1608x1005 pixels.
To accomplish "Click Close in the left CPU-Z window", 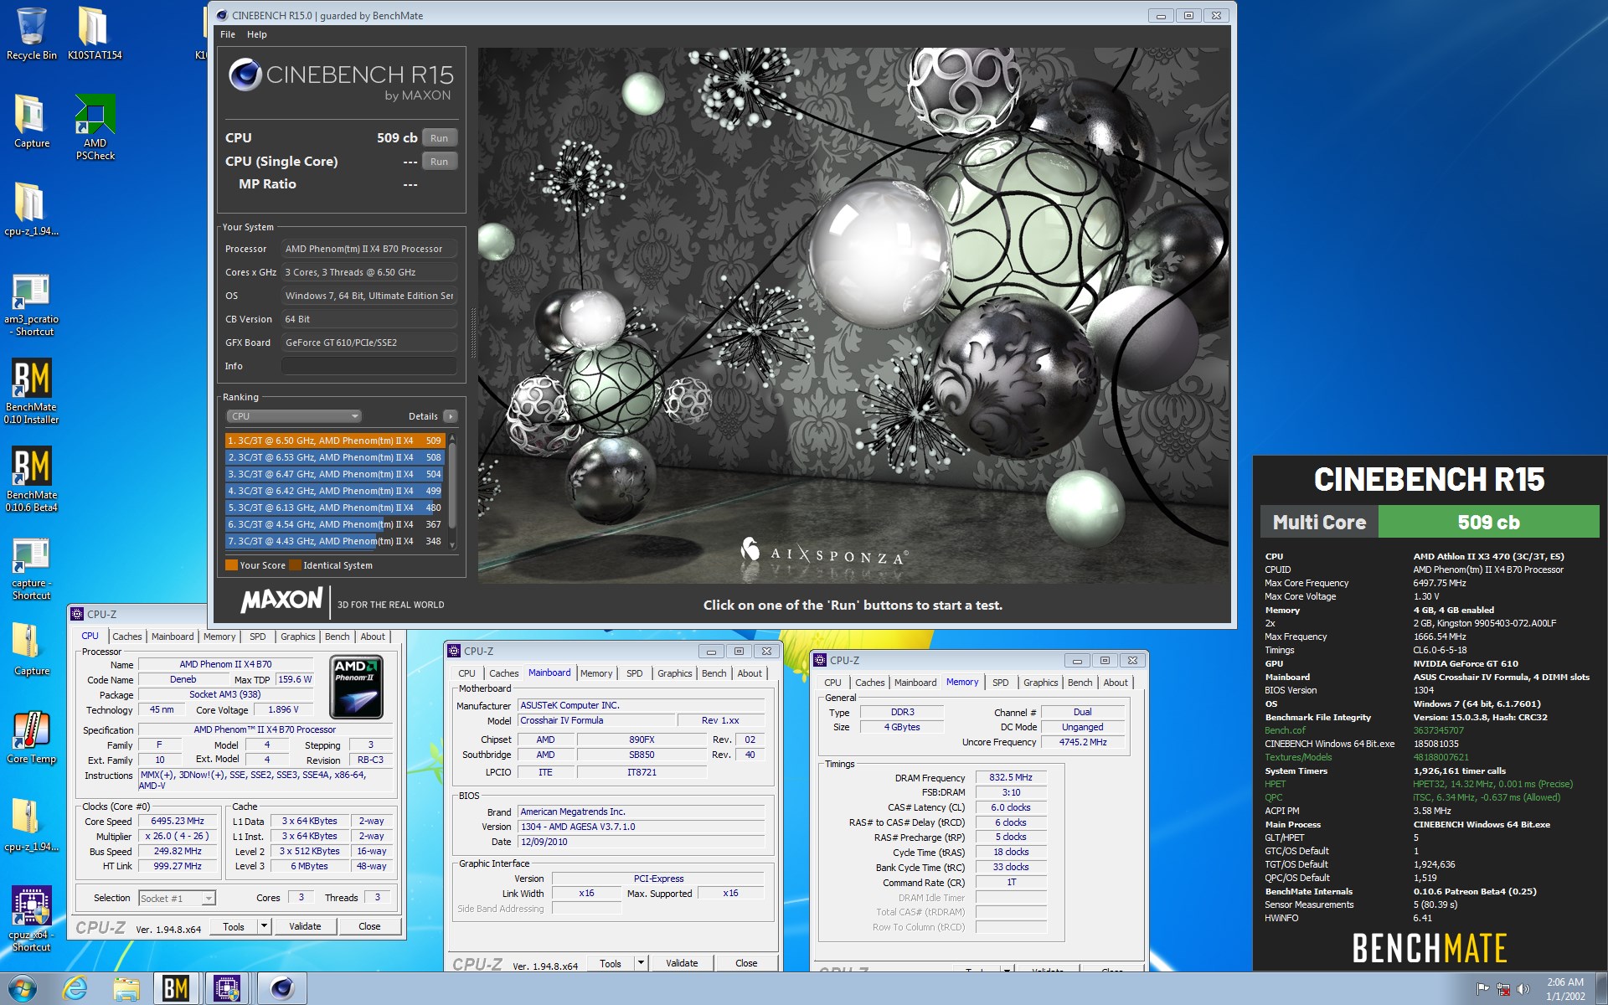I will coord(369,926).
